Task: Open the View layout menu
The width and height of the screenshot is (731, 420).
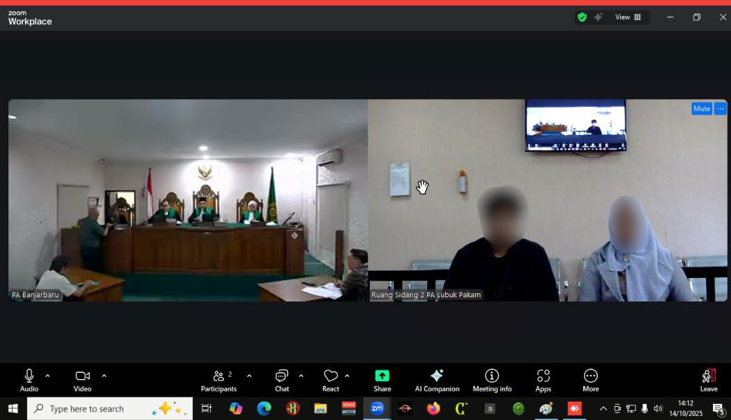Action: [628, 17]
